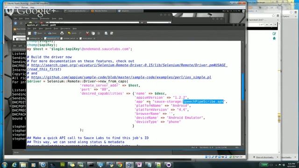
Task: Open the Tab Width dropdown in gedit status bar
Action: click(206, 147)
